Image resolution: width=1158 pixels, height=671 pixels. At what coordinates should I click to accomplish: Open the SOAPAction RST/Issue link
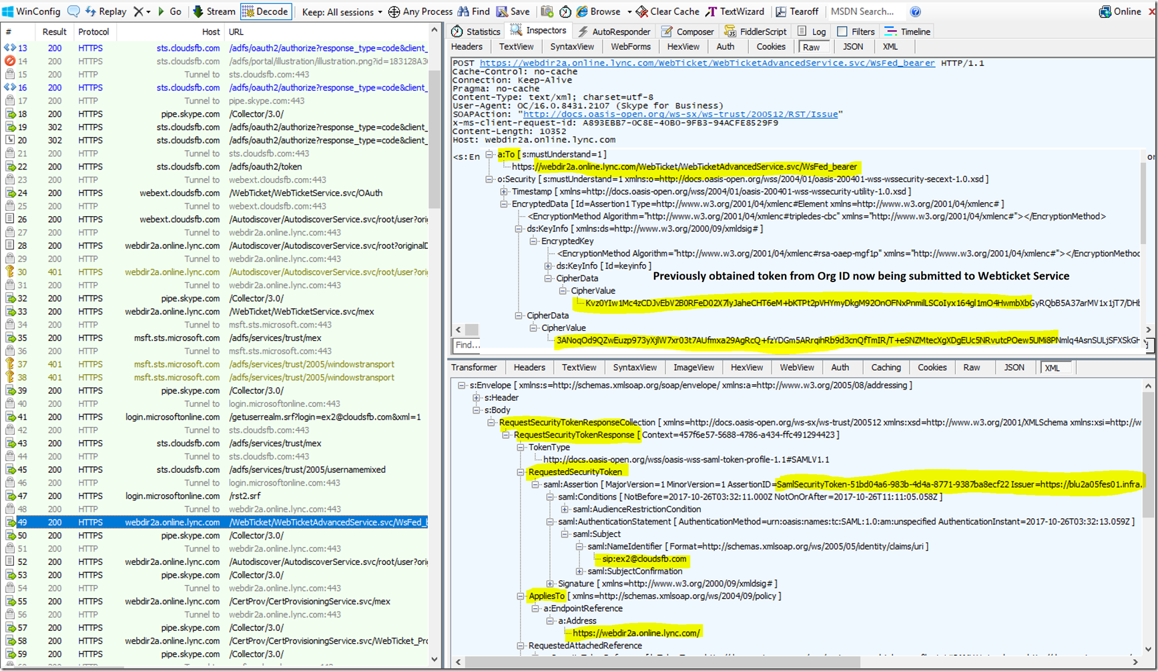(680, 114)
